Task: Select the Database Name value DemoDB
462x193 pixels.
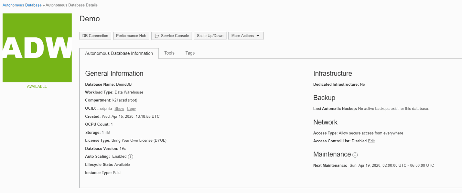Action: tap(124, 85)
